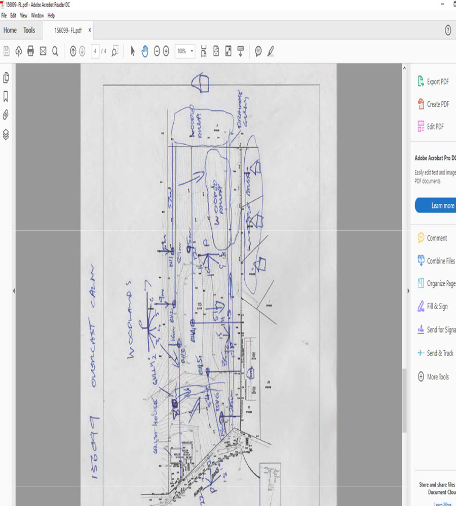The image size is (456, 506).
Task: Expand the left navigation pane arrow
Action: [x=14, y=290]
